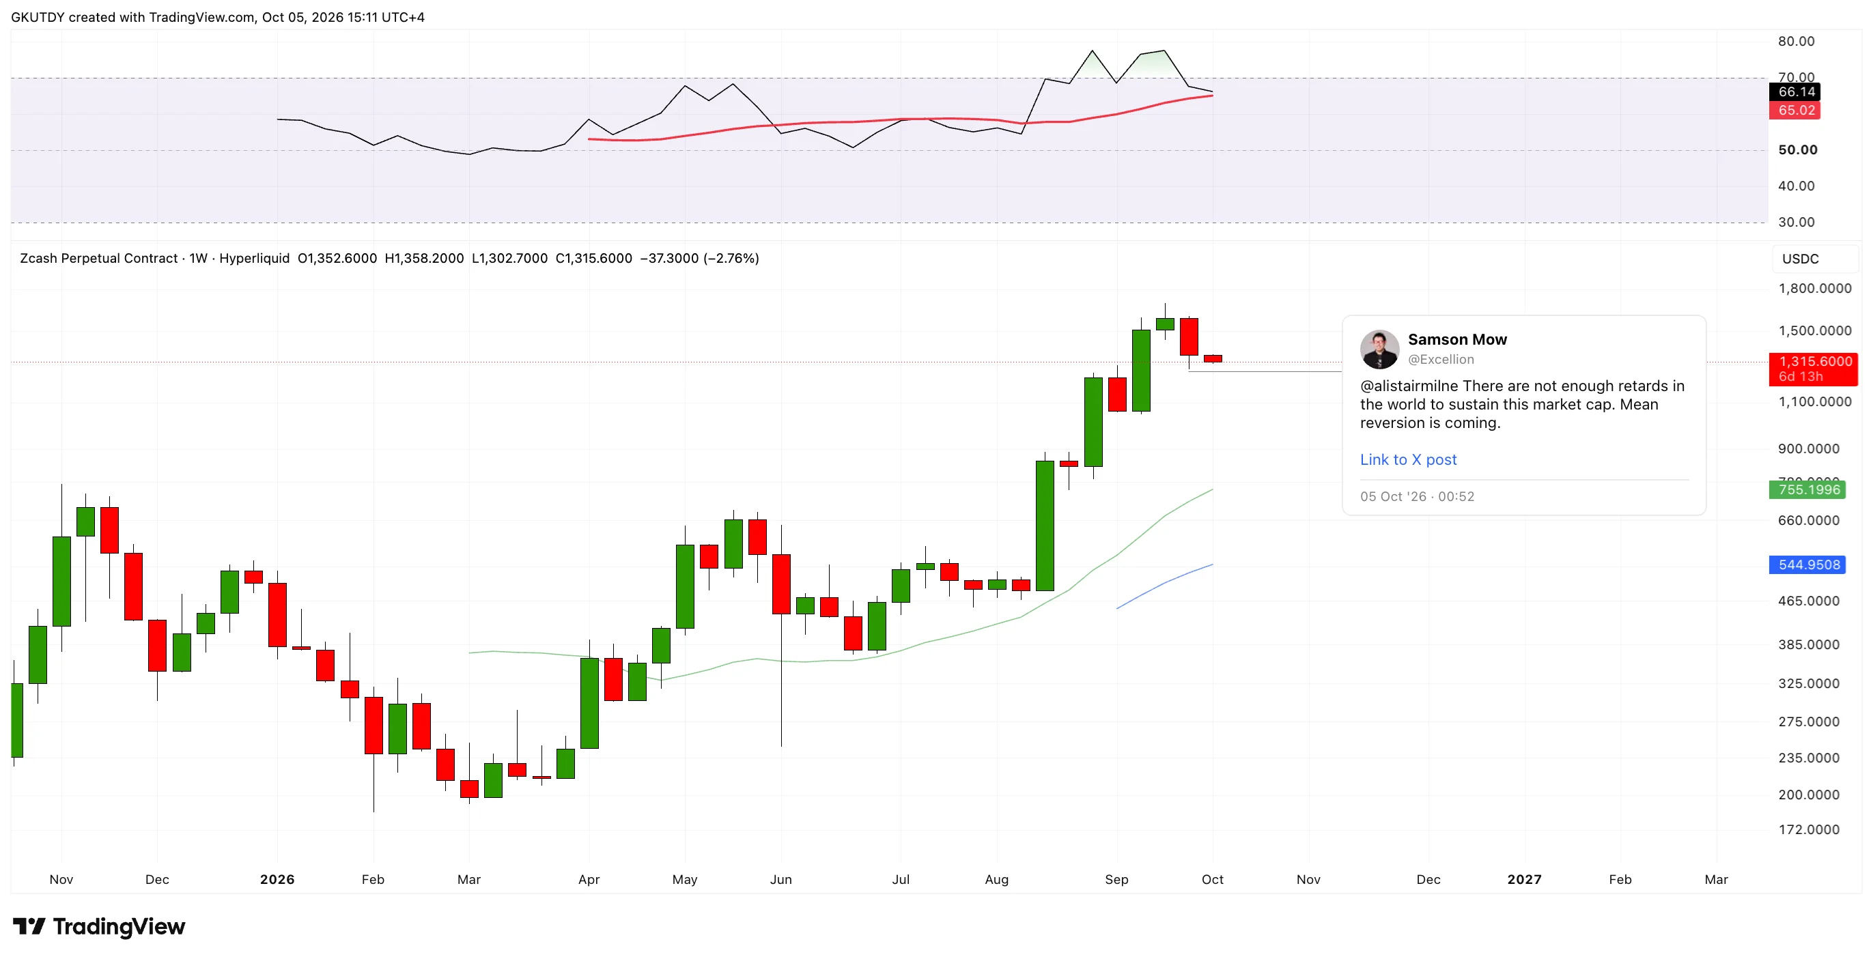Screen dimensions: 1873x959
Task: Click the Samson Mow name in tweet card
Action: pos(1457,339)
